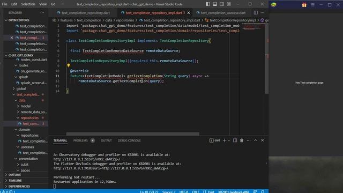The height and width of the screenshot is (193, 343).
Task: Switch to Output panel tab
Action: (106, 140)
